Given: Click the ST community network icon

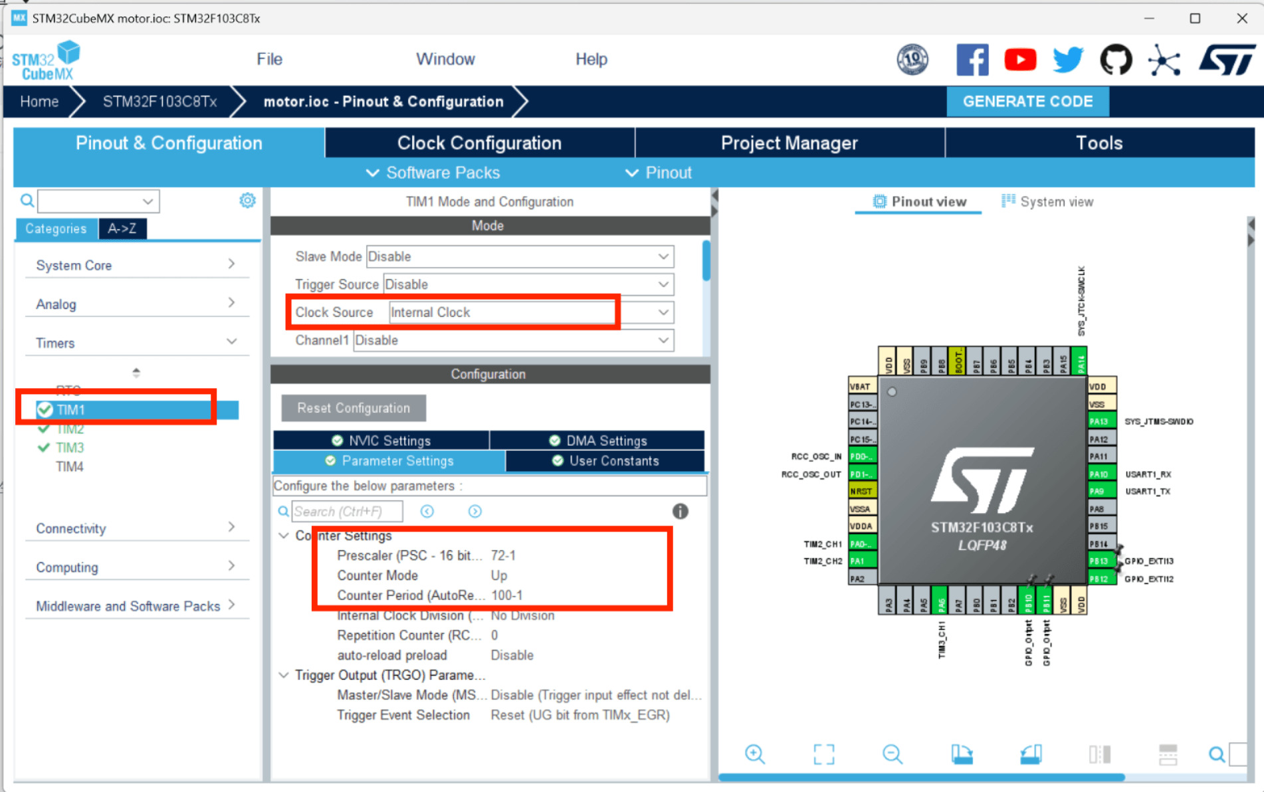Looking at the screenshot, I should pyautogui.click(x=1164, y=60).
